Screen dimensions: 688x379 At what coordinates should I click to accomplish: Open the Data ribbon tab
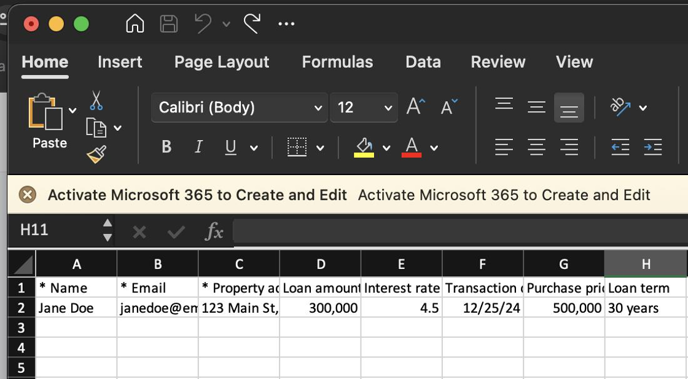coord(423,62)
